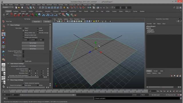This screenshot has width=183, height=103.
Task: Select the Rotate tool sphere icon
Action: pyautogui.click(x=3, y=38)
